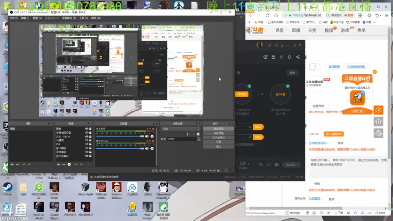The width and height of the screenshot is (393, 221).
Task: Click the 工作室模式 button in OBS
Action: (x=218, y=138)
